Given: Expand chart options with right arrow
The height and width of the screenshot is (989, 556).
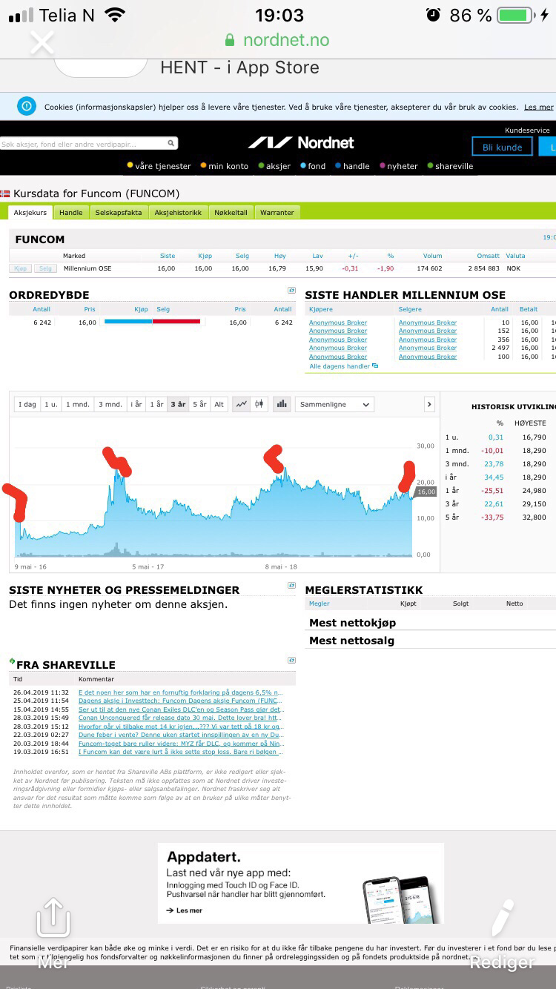Looking at the screenshot, I should pyautogui.click(x=429, y=404).
